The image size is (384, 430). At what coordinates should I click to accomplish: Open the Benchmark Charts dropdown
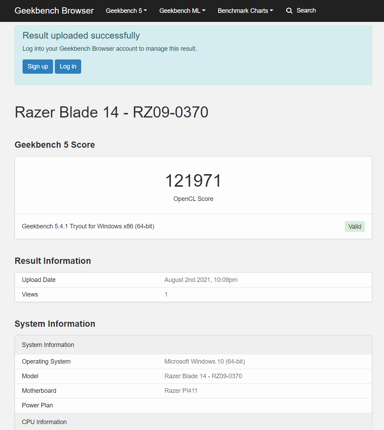[x=245, y=11]
